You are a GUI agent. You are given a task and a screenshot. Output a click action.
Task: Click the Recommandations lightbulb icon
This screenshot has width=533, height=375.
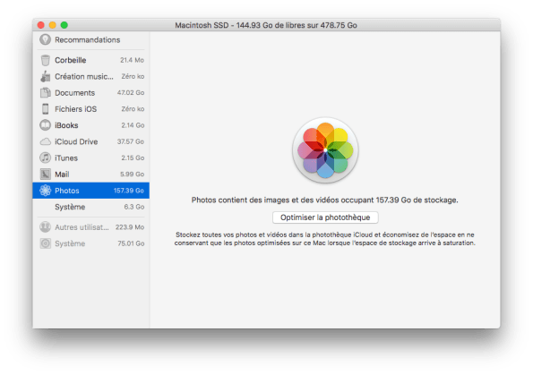click(45, 39)
